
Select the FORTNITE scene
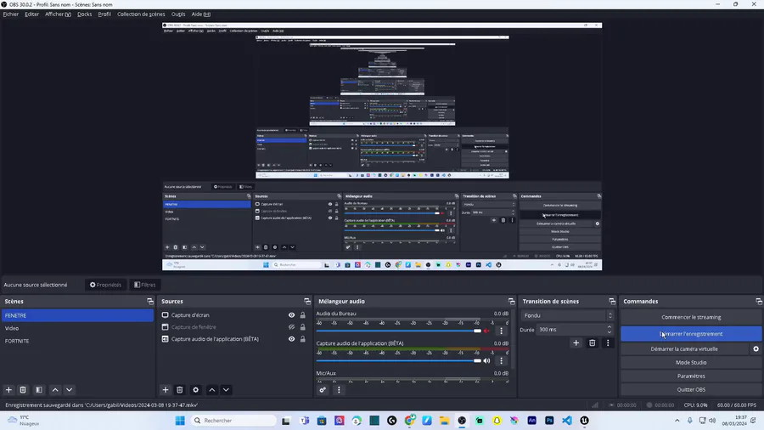77,341
